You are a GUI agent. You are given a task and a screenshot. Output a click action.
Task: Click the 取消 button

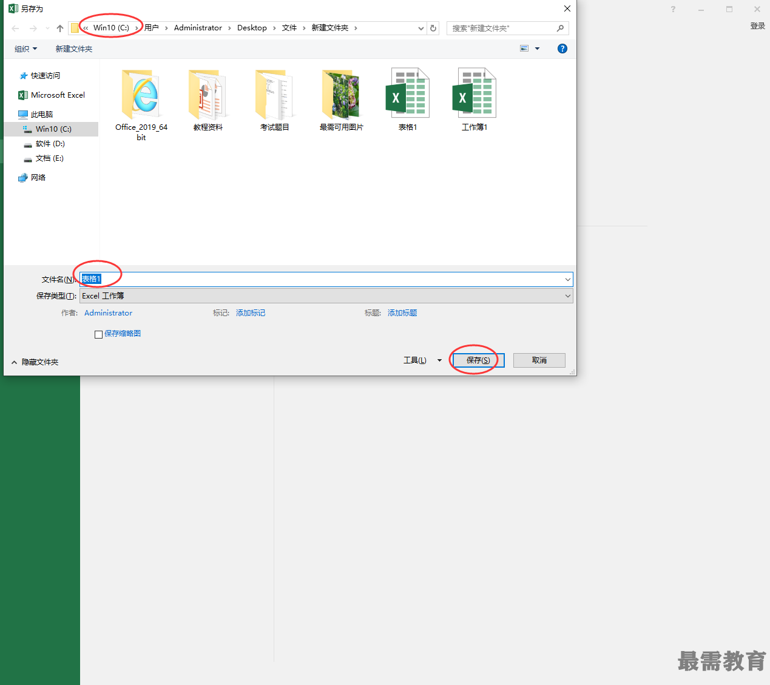coord(539,360)
